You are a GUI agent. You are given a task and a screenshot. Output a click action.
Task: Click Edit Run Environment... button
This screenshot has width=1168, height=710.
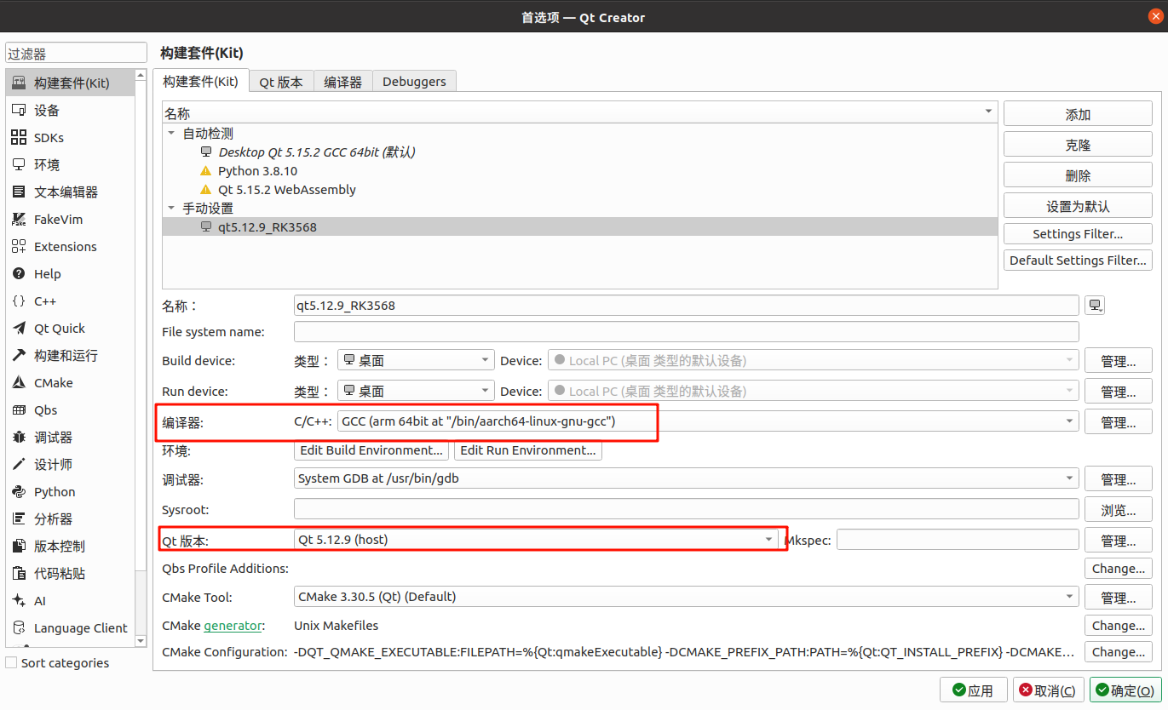coord(528,450)
